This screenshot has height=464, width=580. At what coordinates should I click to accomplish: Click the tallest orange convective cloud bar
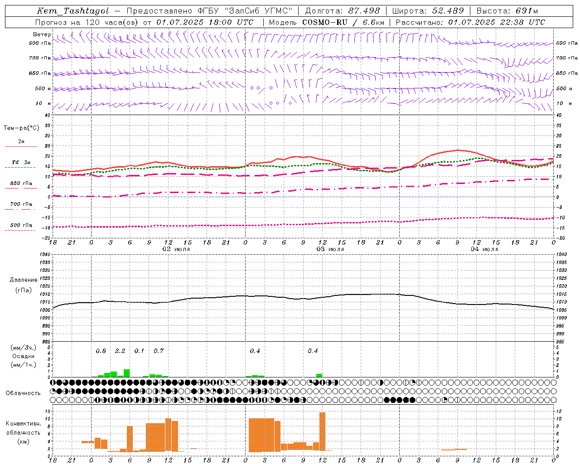click(x=323, y=431)
